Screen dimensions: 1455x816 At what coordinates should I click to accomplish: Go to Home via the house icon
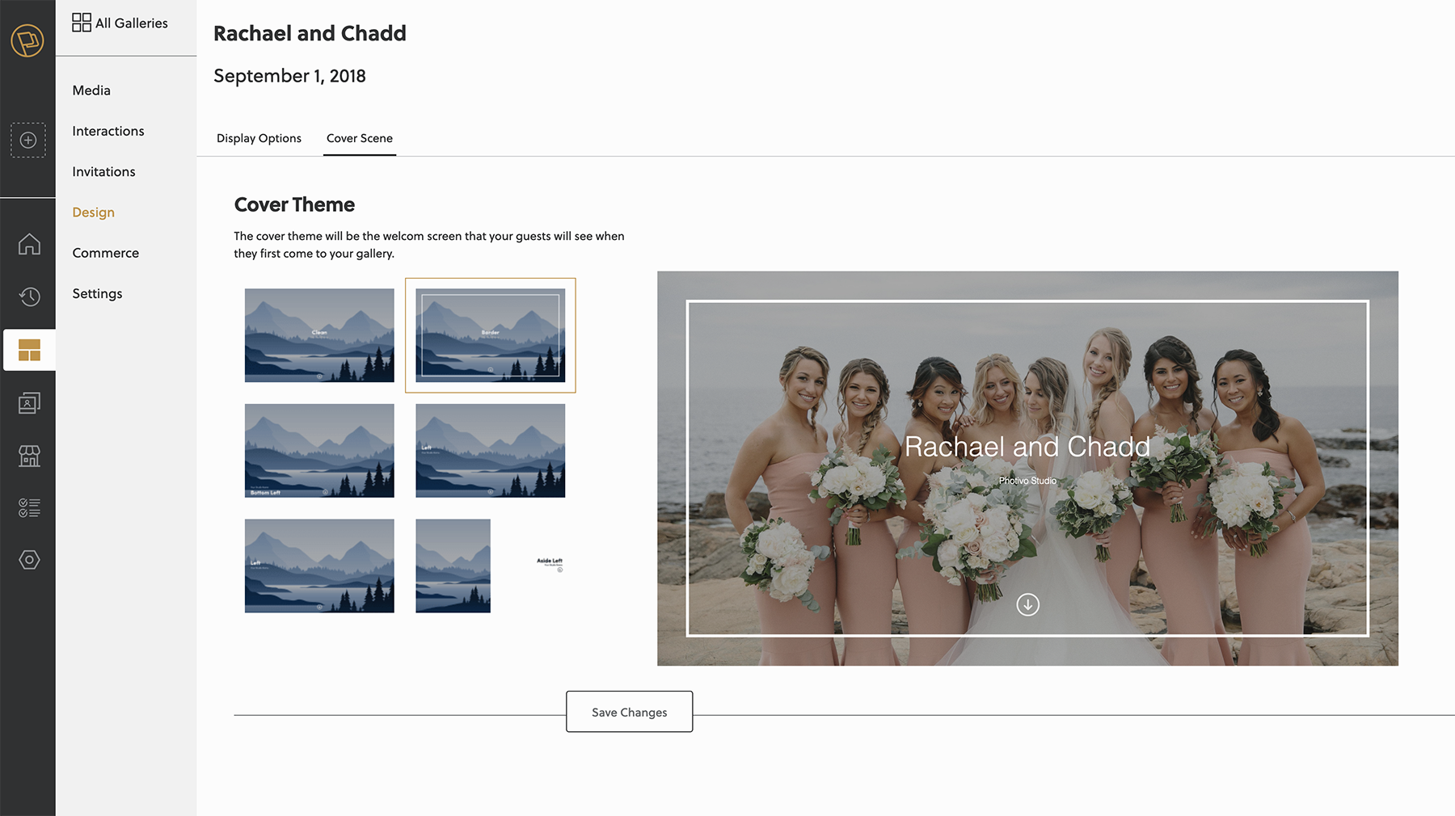coord(29,244)
